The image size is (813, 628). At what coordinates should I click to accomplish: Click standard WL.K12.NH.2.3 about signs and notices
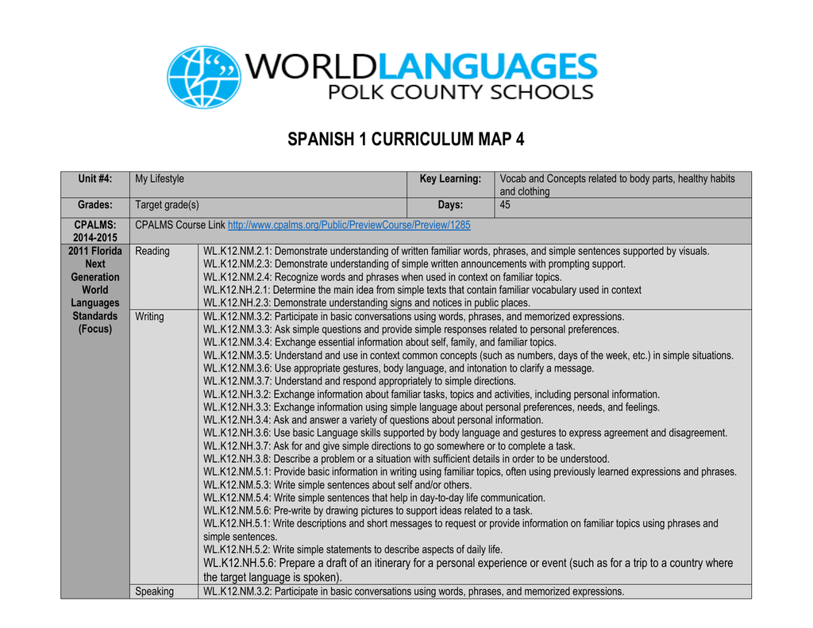[366, 302]
